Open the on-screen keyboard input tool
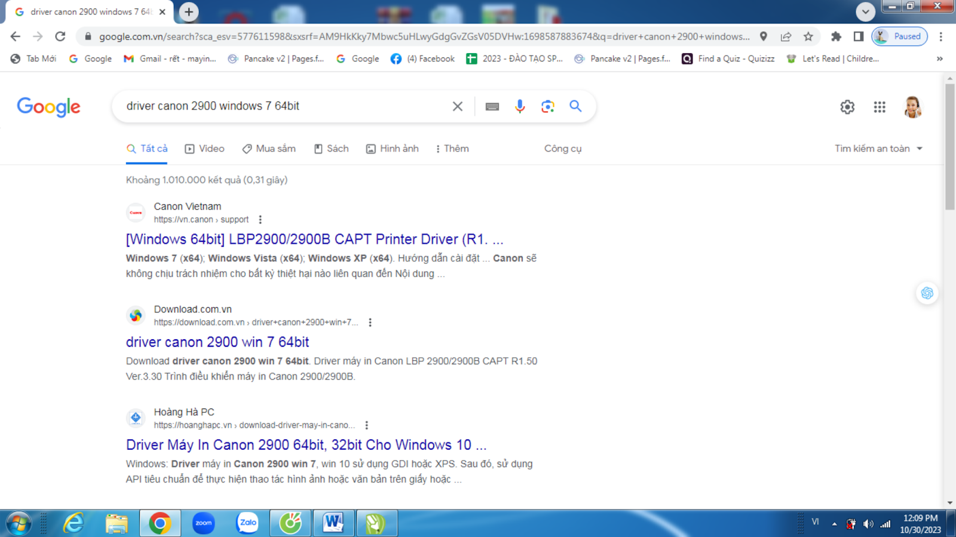Viewport: 956px width, 537px height. pyautogui.click(x=492, y=106)
